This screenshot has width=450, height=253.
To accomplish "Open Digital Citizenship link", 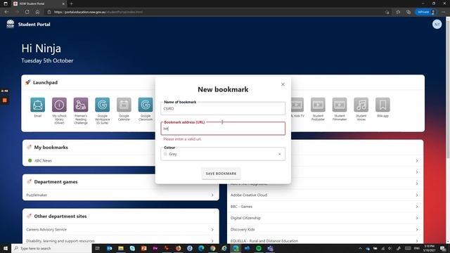I will 245,218.
